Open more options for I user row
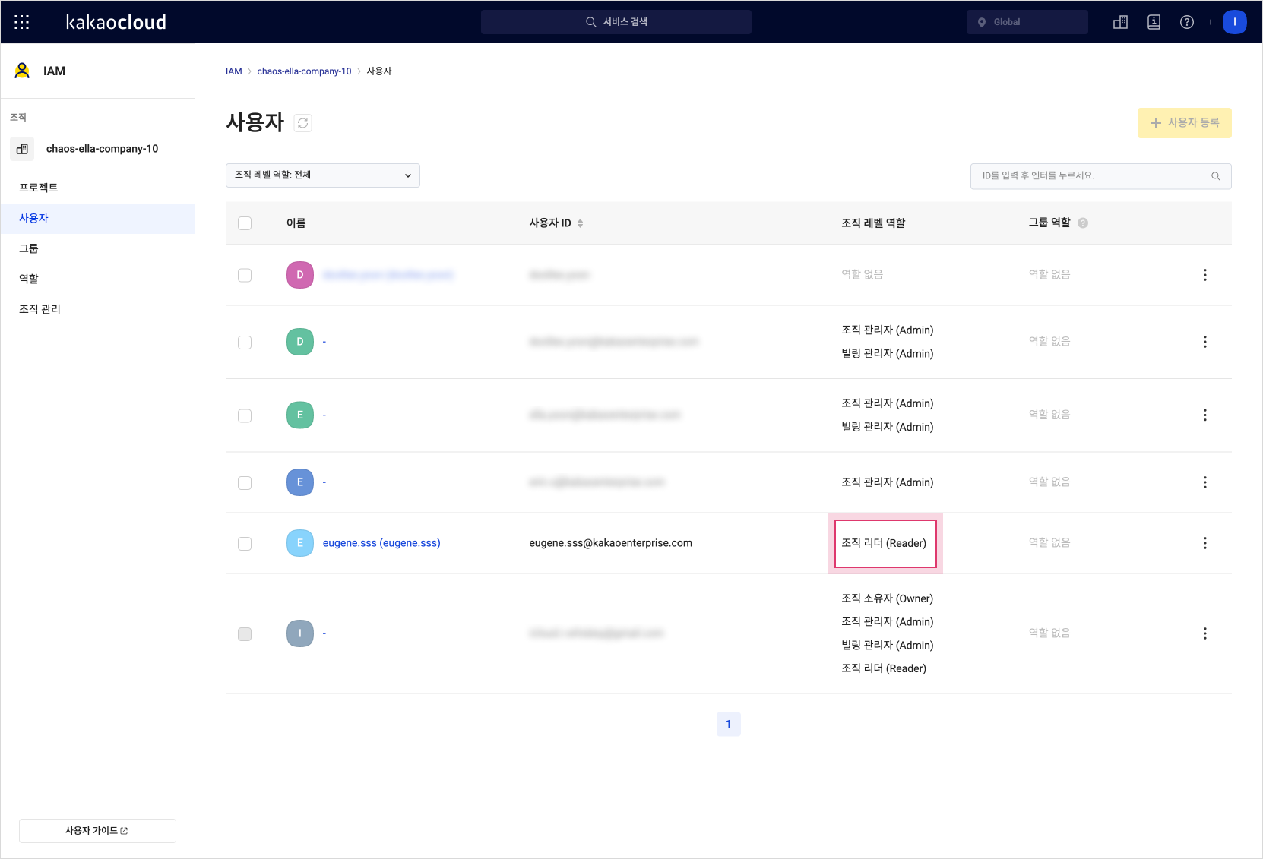1263x859 pixels. tap(1205, 633)
